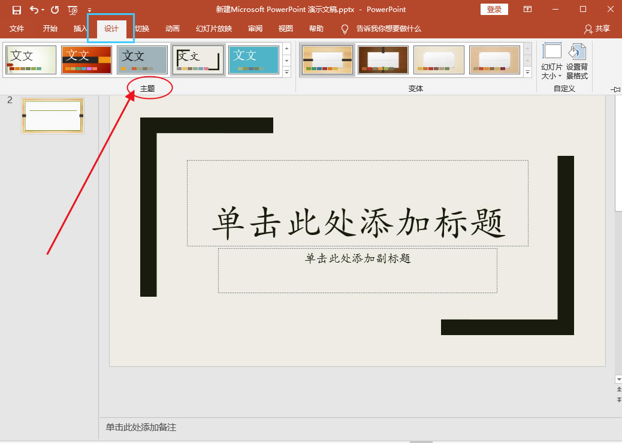Image resolution: width=622 pixels, height=443 pixels.
Task: Click the Undo arrow icon
Action: point(34,10)
